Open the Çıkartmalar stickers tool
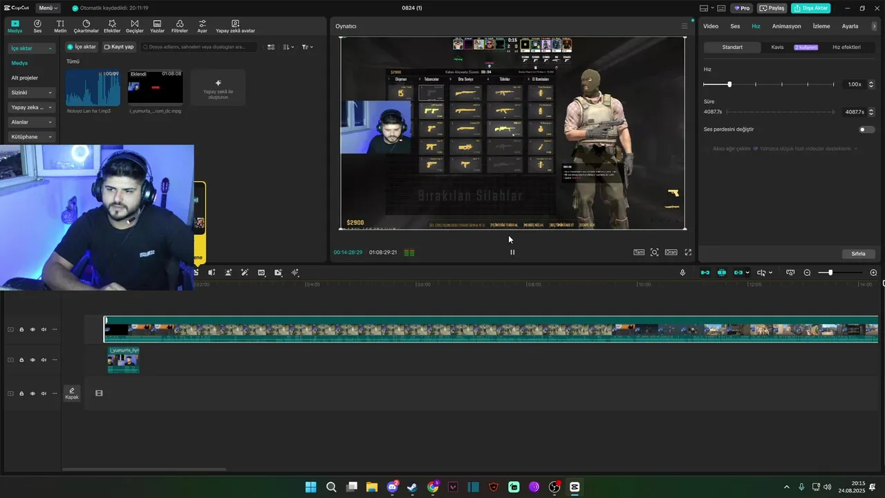The width and height of the screenshot is (885, 498). 86,26
